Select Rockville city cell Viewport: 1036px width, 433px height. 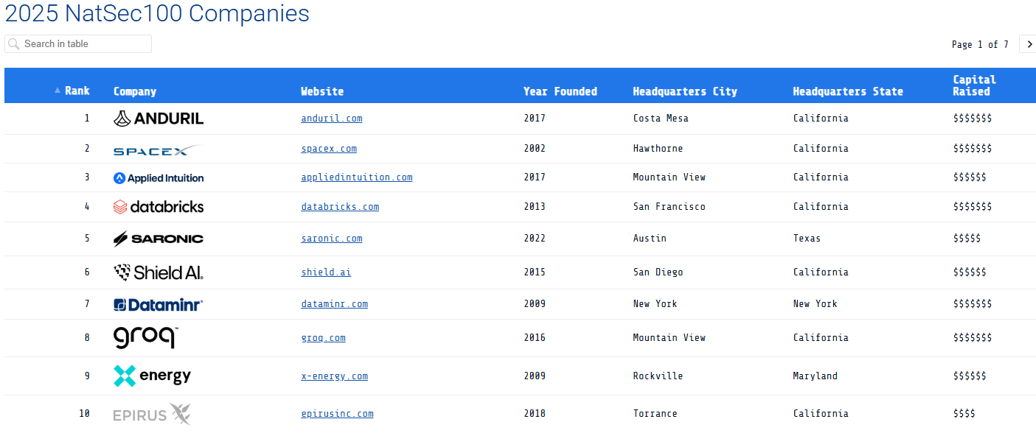[x=658, y=376]
